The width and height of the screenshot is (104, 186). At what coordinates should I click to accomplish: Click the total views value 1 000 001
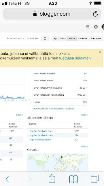click(x=82, y=95)
